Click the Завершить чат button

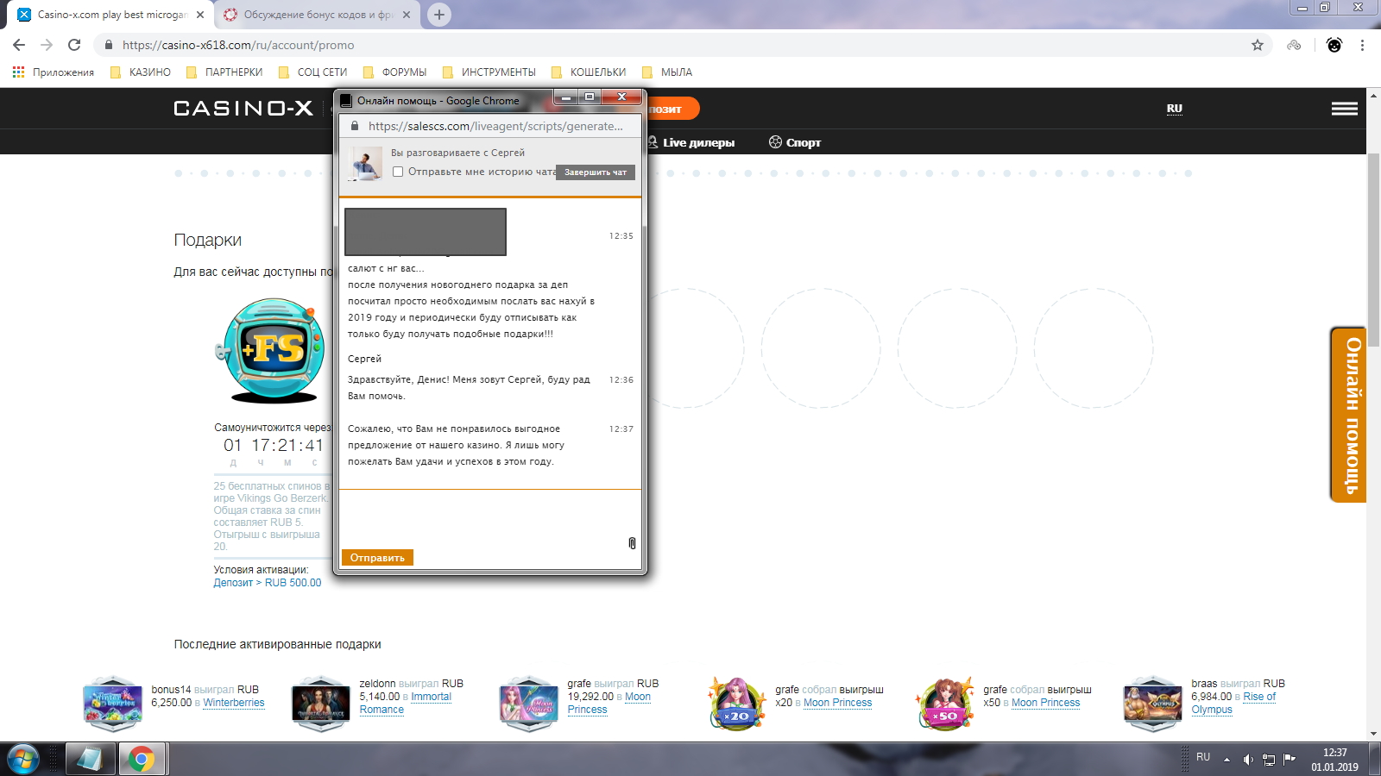click(596, 172)
